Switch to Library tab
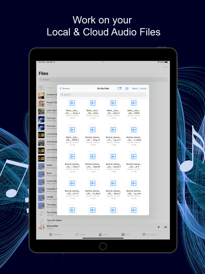The width and height of the screenshot is (205, 274). click(x=104, y=234)
